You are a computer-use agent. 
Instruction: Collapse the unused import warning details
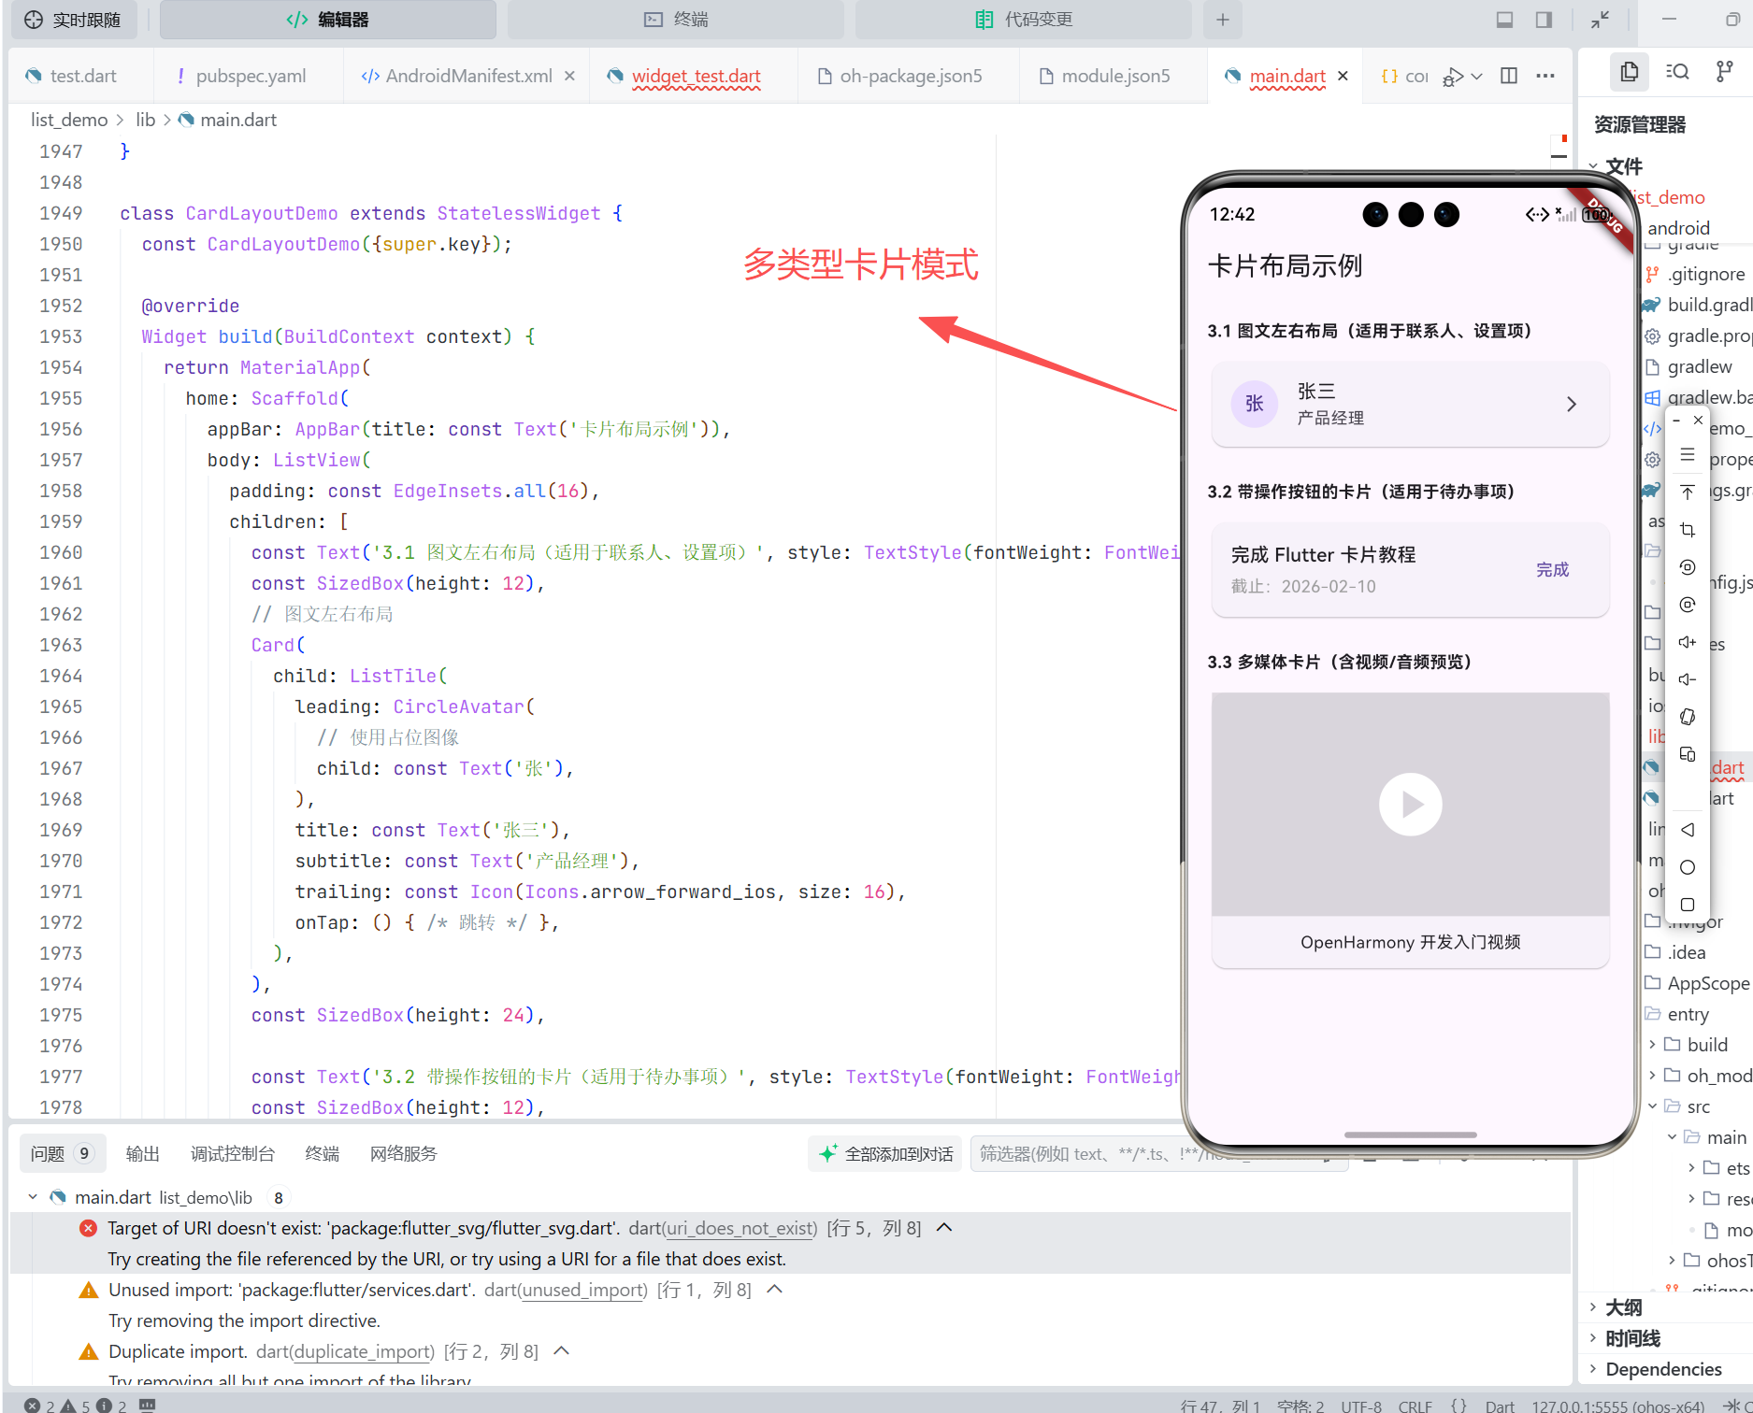point(774,1290)
